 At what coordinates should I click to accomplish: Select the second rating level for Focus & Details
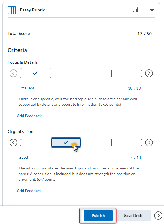click(66, 73)
